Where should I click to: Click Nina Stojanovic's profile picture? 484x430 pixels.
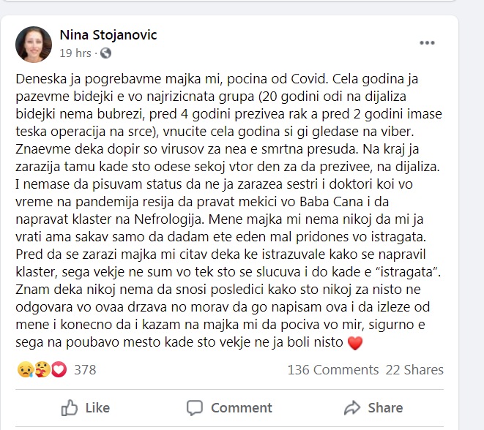[x=34, y=45]
